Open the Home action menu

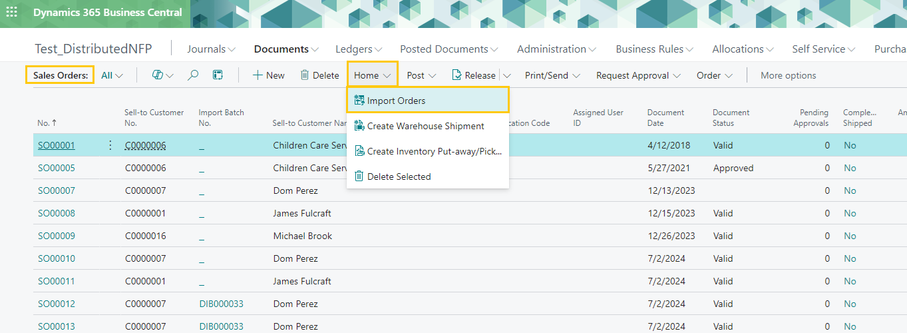coord(373,75)
